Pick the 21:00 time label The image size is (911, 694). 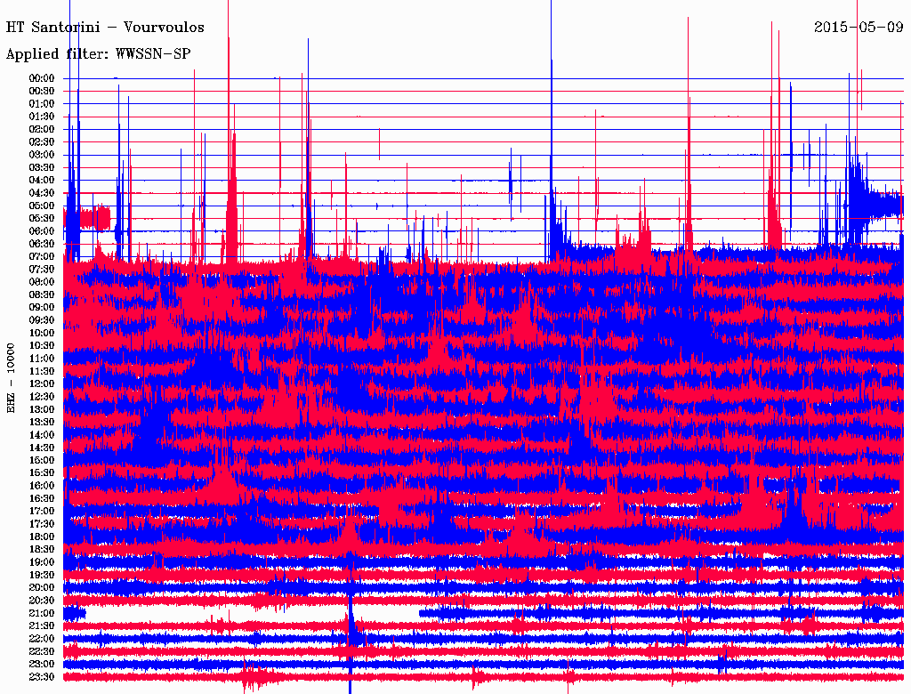tap(42, 613)
